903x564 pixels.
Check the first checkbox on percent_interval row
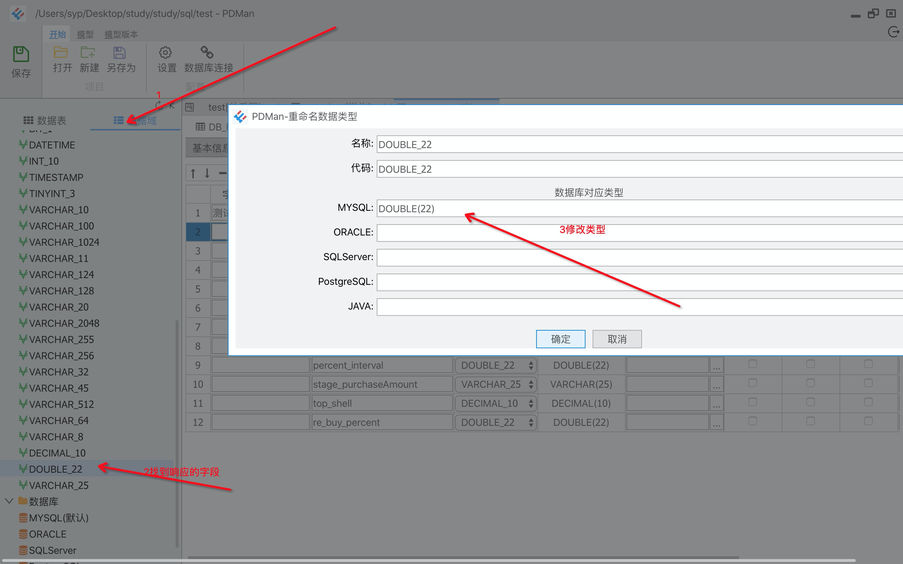coord(752,364)
